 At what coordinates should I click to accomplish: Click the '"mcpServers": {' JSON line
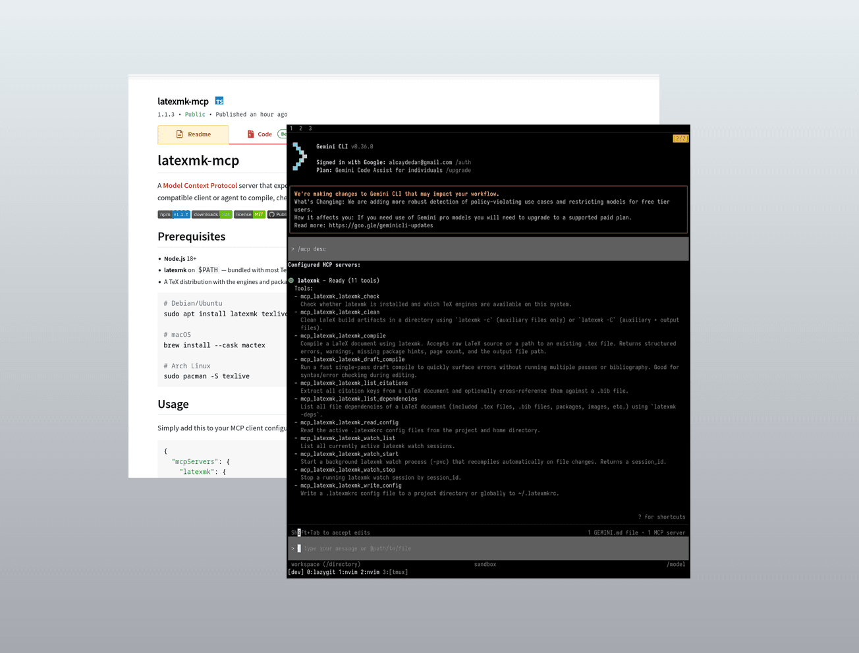click(x=201, y=462)
